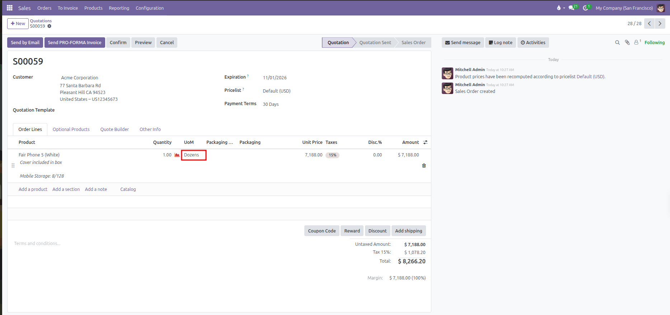Go to the previous record arrow
The width and height of the screenshot is (670, 315).
[x=650, y=24]
